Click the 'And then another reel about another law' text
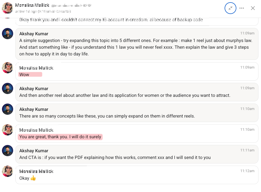 pos(125,95)
